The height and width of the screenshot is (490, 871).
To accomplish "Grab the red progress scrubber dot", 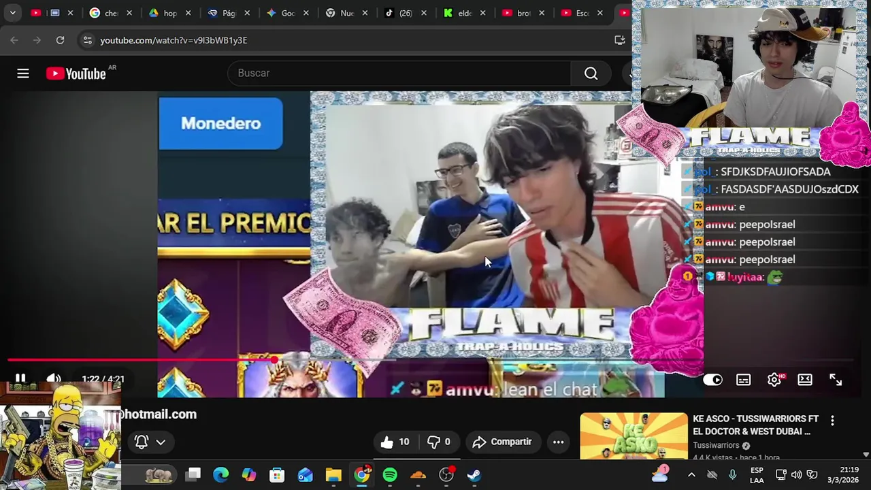I will pyautogui.click(x=274, y=360).
